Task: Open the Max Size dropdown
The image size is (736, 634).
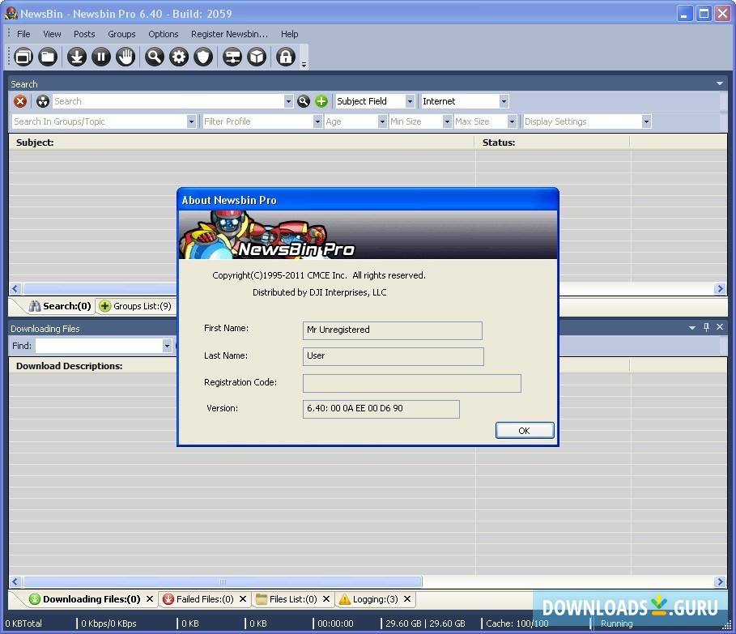Action: pyautogui.click(x=512, y=121)
